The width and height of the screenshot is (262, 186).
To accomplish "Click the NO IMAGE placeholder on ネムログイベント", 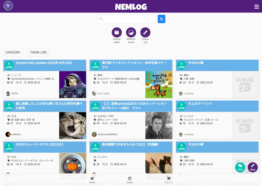I will tap(245, 126).
